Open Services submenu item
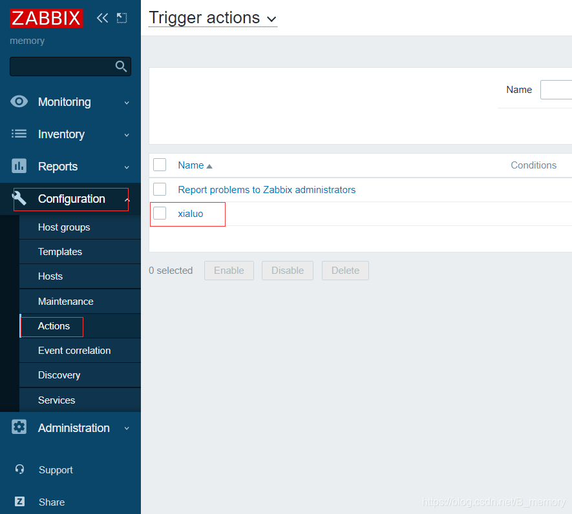Image resolution: width=572 pixels, height=514 pixels. 80,400
